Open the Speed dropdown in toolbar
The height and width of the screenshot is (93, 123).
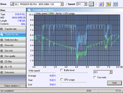[85, 4]
